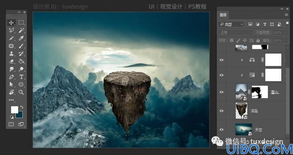Screen dimensions: 293x155
Task: Select the adjustment icon below the scales icon
Action: [252, 75]
